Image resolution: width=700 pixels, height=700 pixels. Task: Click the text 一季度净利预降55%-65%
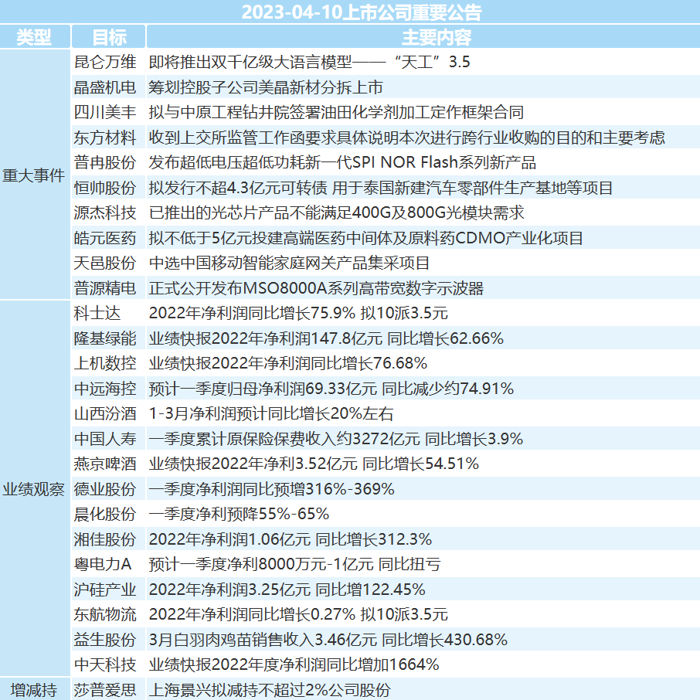coord(239,514)
